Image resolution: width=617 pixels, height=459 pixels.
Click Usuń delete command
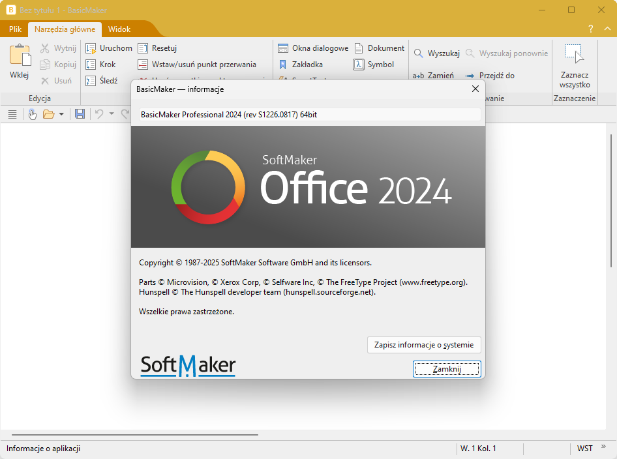click(x=57, y=81)
